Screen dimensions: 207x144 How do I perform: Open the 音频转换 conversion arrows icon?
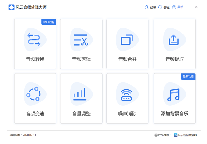coord(34,39)
